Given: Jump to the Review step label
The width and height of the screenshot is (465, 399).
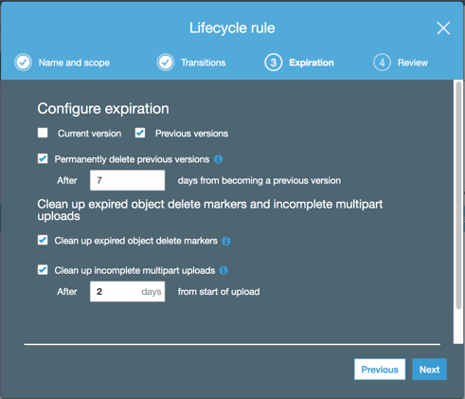Looking at the screenshot, I should (x=413, y=63).
